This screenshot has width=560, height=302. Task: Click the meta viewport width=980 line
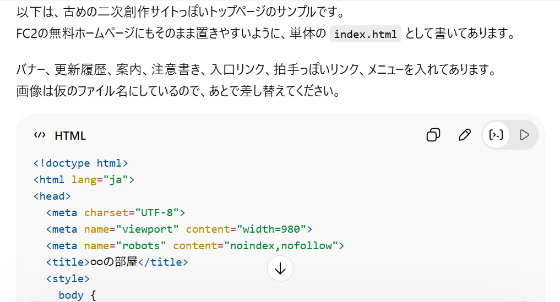[180, 229]
